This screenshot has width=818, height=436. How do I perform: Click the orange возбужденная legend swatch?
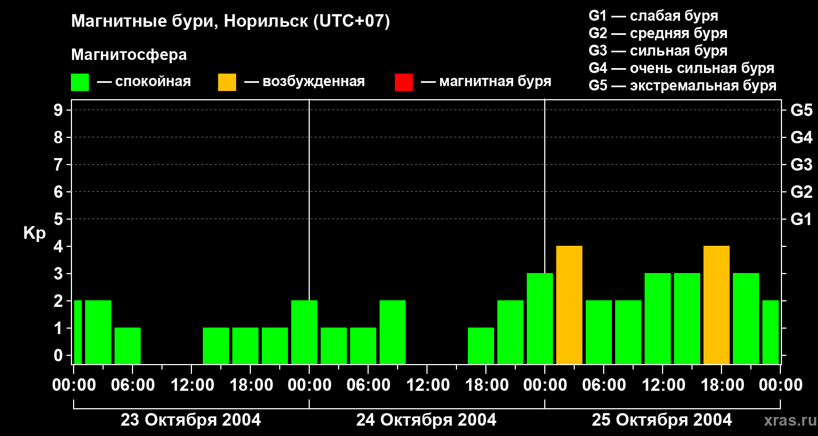coord(227,82)
